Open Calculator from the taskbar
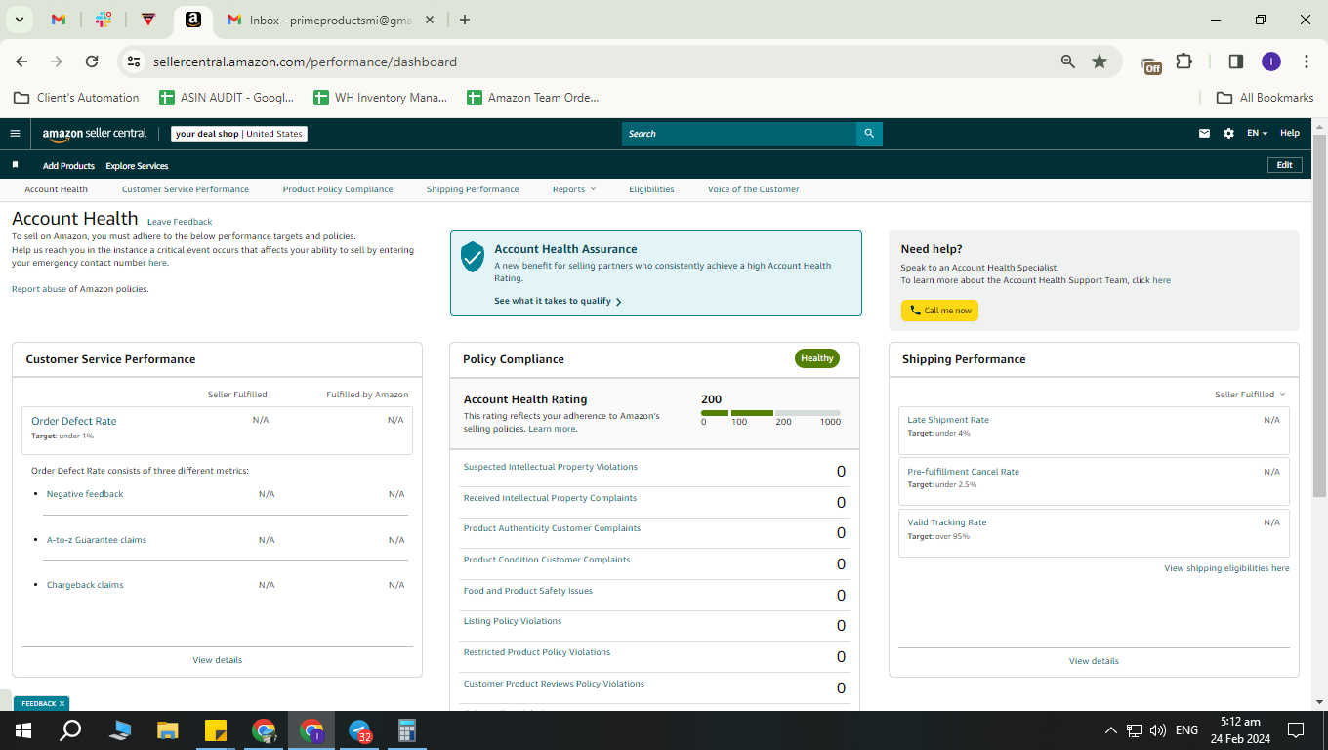The image size is (1328, 750). [x=407, y=730]
